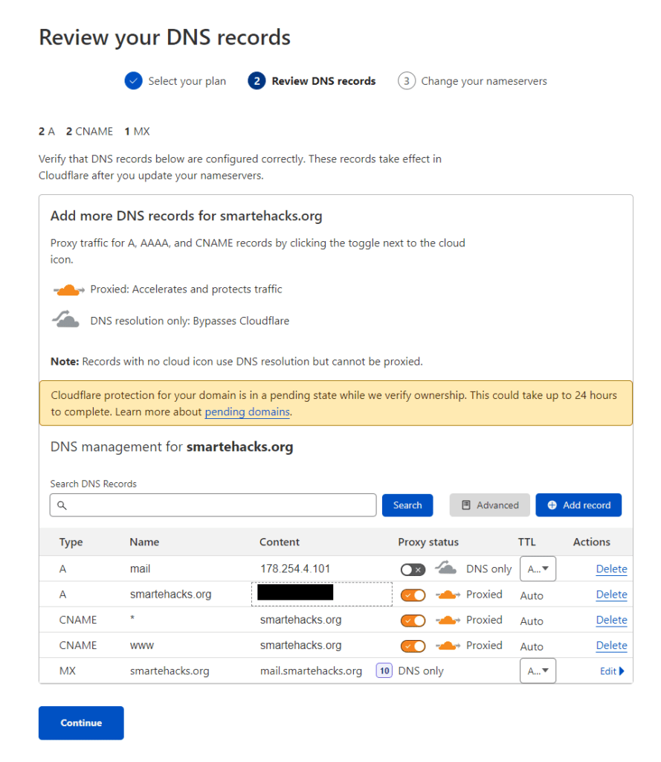Click the name smartehacks.org in the A row
Screen dimensions: 661x762
click(x=170, y=595)
